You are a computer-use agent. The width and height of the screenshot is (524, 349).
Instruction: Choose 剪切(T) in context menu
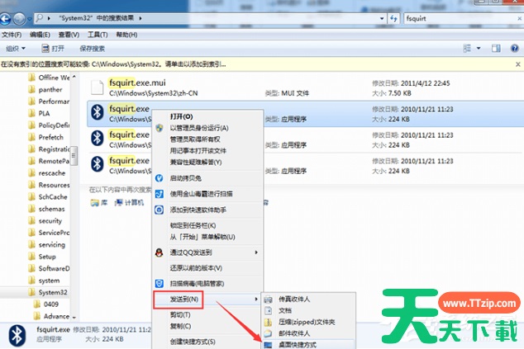coord(180,314)
